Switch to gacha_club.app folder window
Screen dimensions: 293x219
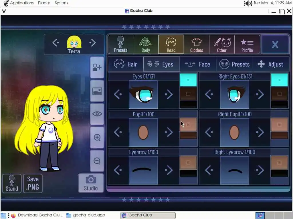click(86, 215)
